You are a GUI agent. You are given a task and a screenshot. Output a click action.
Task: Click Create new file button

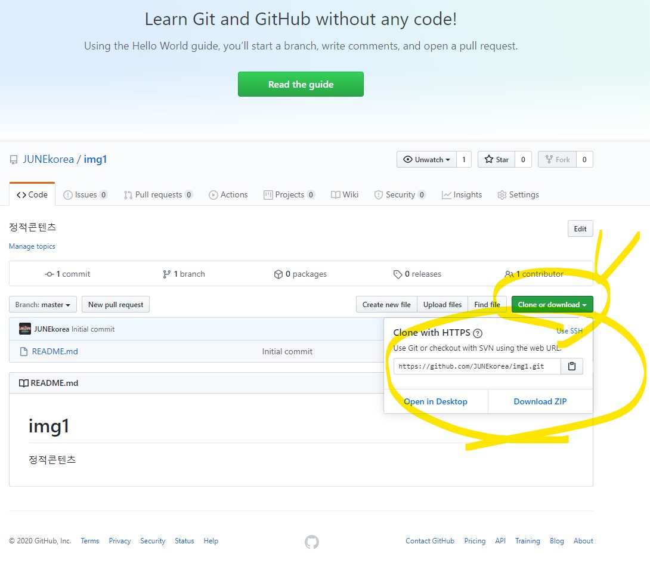tap(386, 305)
